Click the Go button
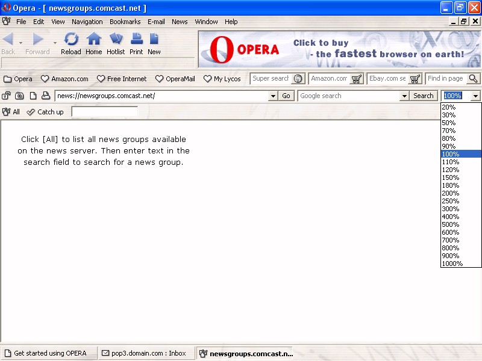 286,96
